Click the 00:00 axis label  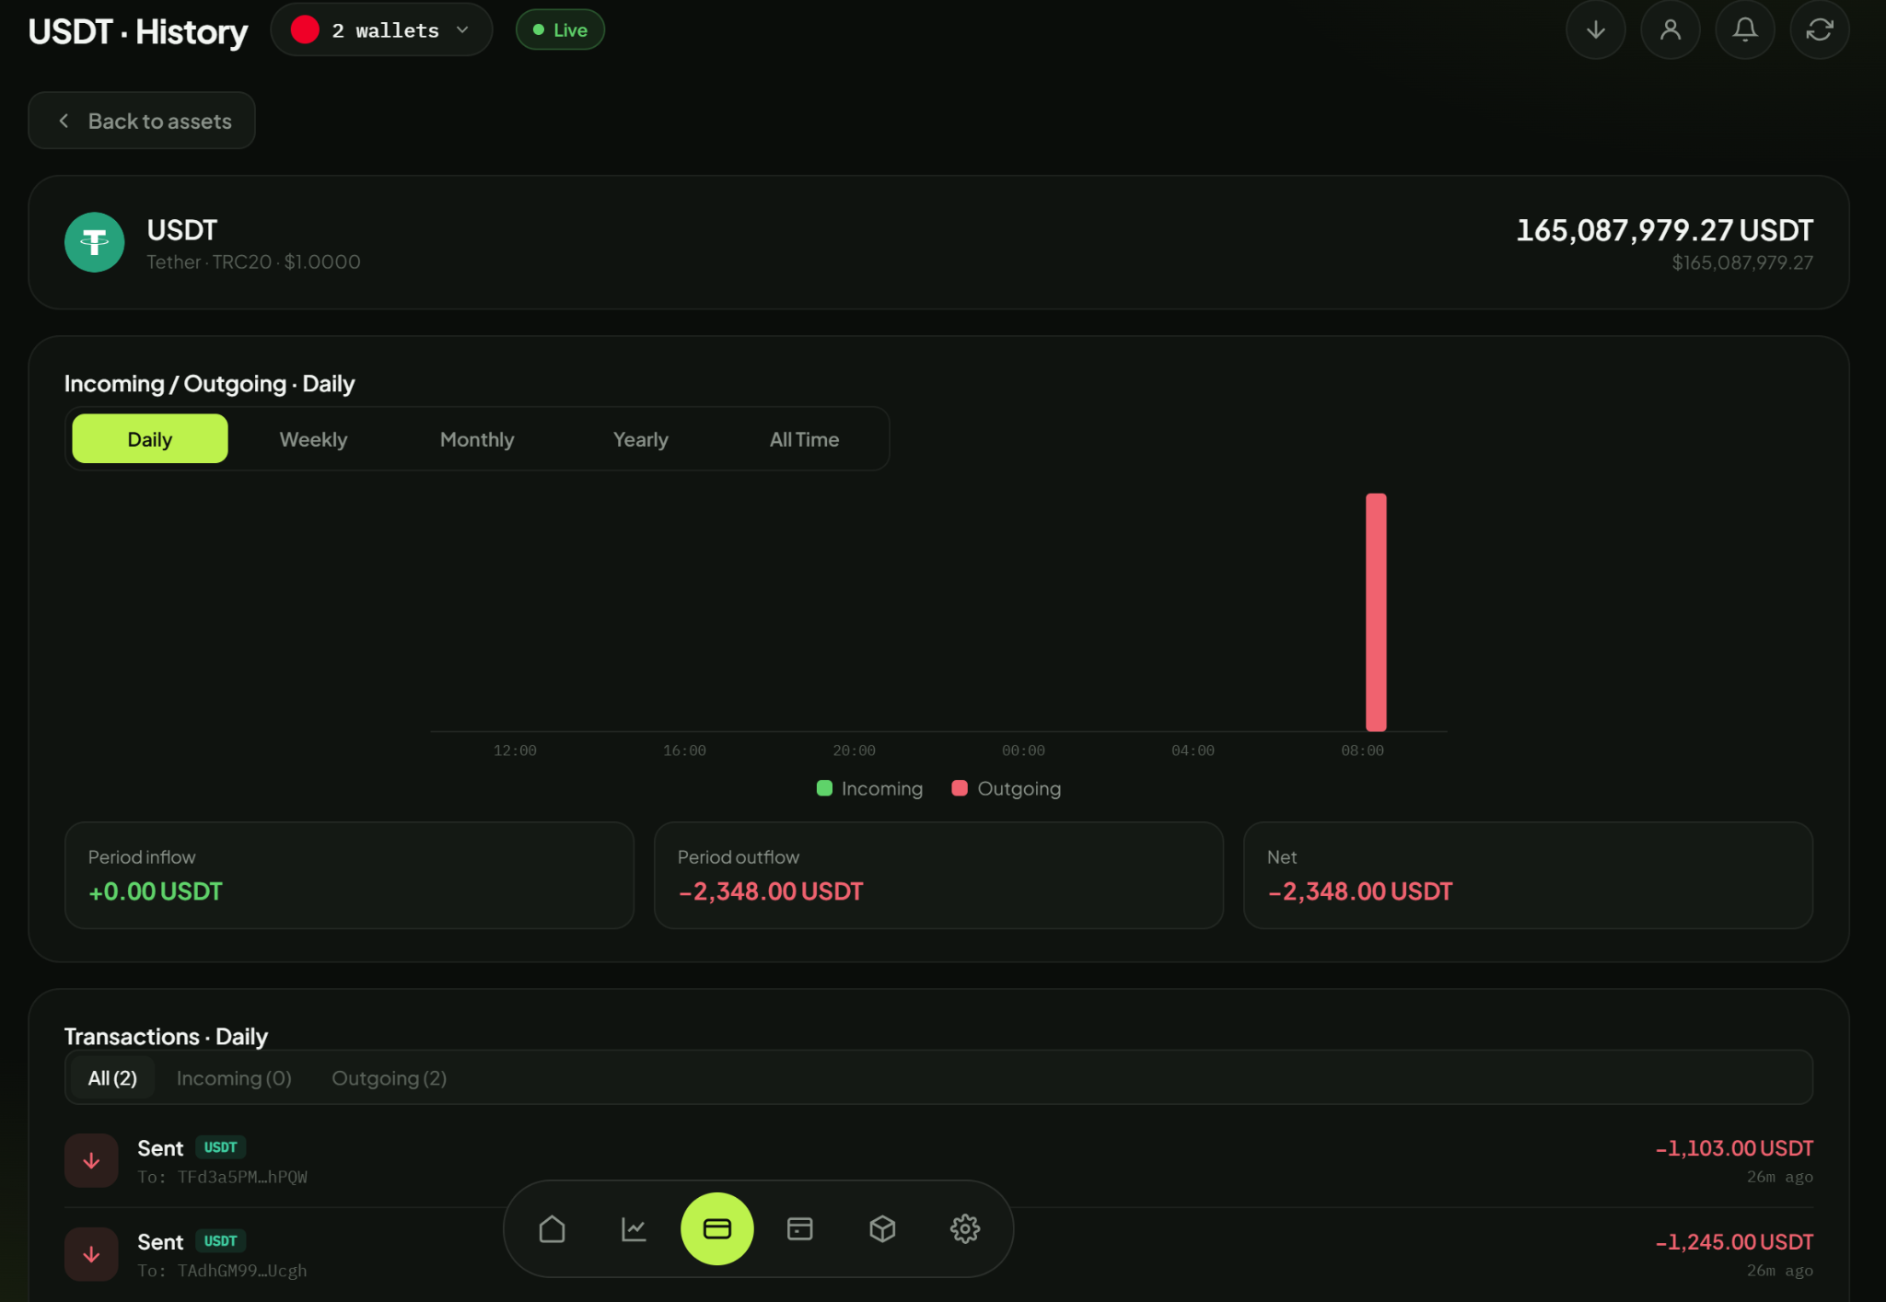[1023, 750]
